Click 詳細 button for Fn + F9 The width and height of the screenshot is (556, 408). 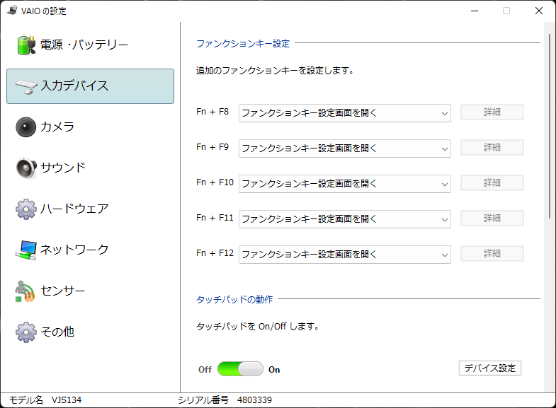(492, 148)
